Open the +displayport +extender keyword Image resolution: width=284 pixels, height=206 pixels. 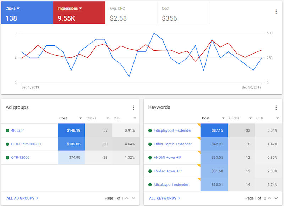tap(173, 130)
